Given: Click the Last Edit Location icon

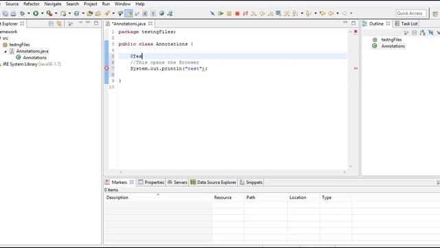Looking at the screenshot, I should (x=322, y=13).
